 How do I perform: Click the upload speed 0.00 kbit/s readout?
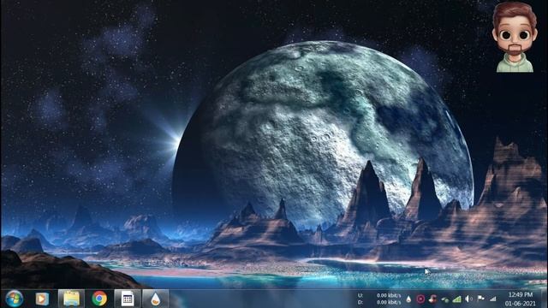click(x=389, y=295)
